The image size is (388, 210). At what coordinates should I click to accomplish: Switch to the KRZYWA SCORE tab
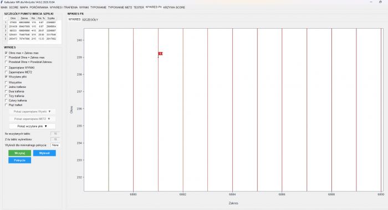[x=174, y=7]
